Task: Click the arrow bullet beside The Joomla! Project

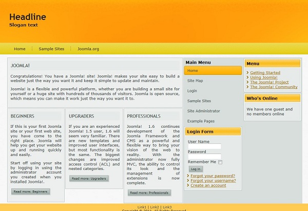Action: pos(248,82)
